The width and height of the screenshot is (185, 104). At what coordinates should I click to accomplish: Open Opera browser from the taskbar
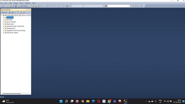pos(99,101)
